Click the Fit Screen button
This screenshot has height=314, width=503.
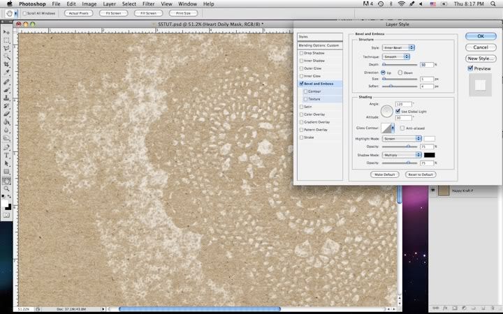click(x=114, y=13)
